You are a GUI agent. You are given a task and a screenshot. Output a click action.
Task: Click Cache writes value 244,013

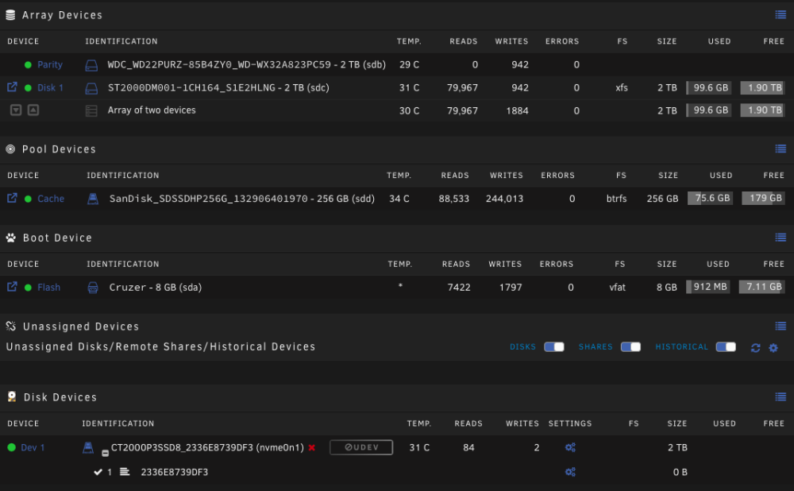pos(504,199)
